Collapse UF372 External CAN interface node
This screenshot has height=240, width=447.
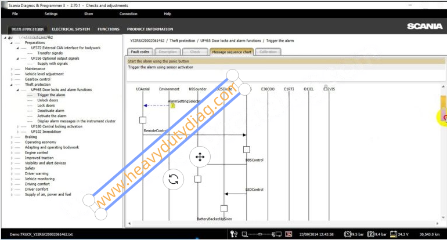(x=17, y=48)
